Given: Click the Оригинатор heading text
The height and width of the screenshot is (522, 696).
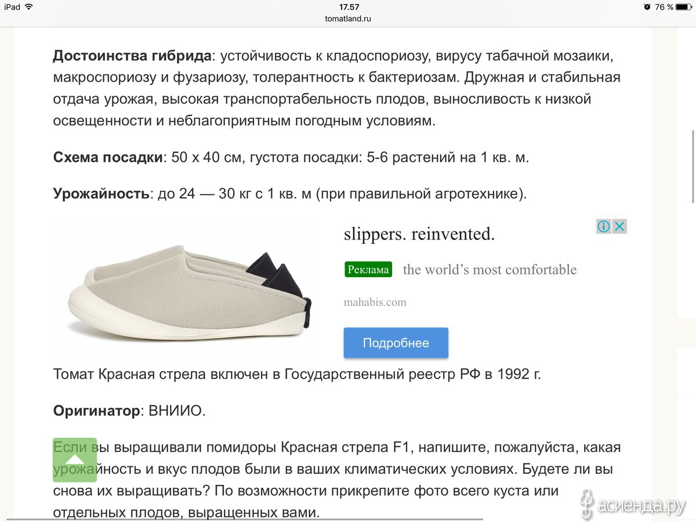Looking at the screenshot, I should tap(97, 411).
